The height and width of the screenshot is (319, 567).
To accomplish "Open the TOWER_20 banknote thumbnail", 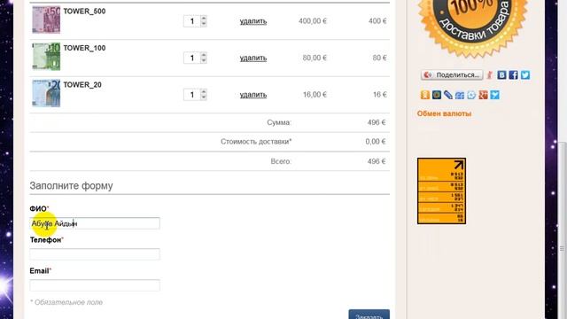I will 46,93.
